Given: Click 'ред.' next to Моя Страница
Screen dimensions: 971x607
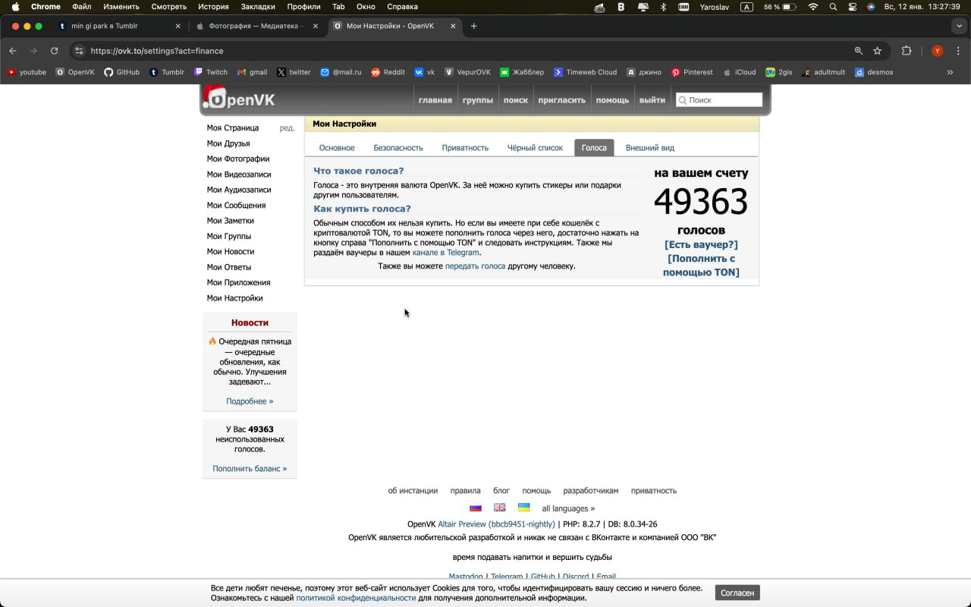Looking at the screenshot, I should point(287,128).
